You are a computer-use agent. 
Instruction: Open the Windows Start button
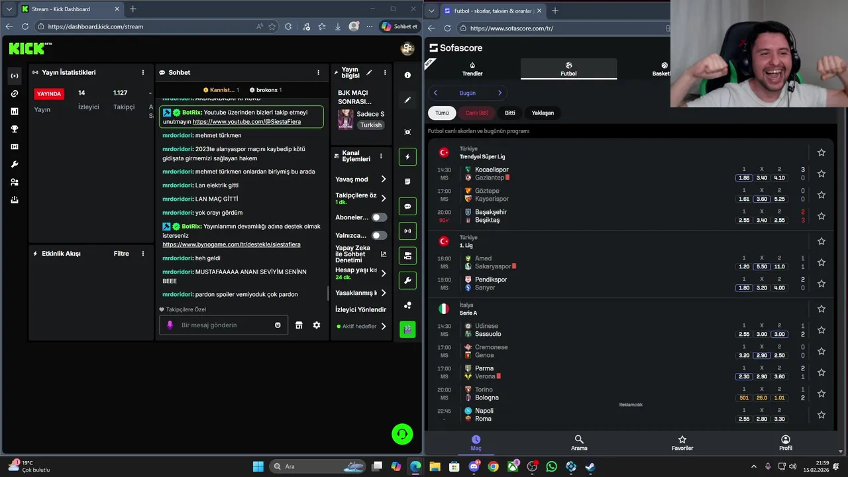pos(258,466)
